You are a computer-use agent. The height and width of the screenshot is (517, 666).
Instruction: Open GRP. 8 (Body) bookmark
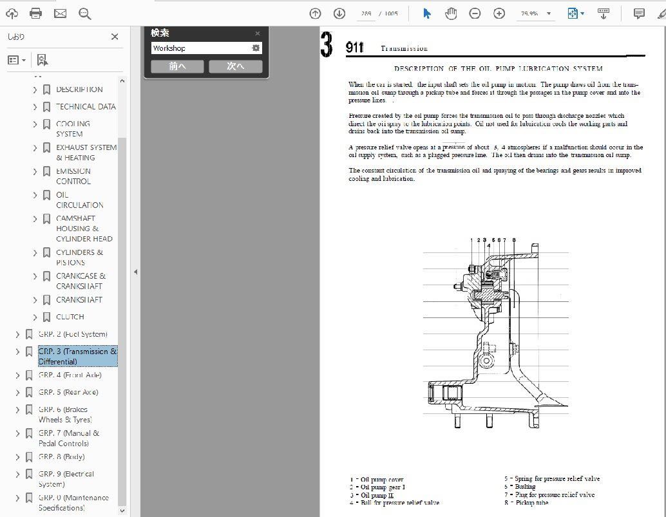coord(62,456)
